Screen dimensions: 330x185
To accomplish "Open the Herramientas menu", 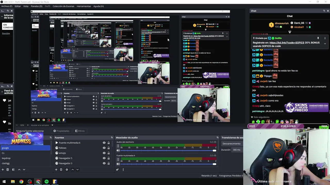I will (84, 6).
